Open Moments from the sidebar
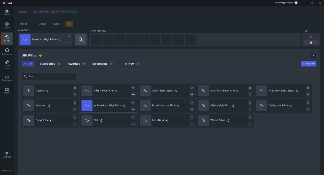324x175 pixels. click(7, 52)
